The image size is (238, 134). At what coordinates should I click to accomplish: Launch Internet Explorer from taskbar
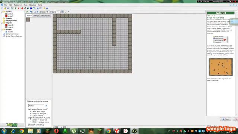click(13, 131)
